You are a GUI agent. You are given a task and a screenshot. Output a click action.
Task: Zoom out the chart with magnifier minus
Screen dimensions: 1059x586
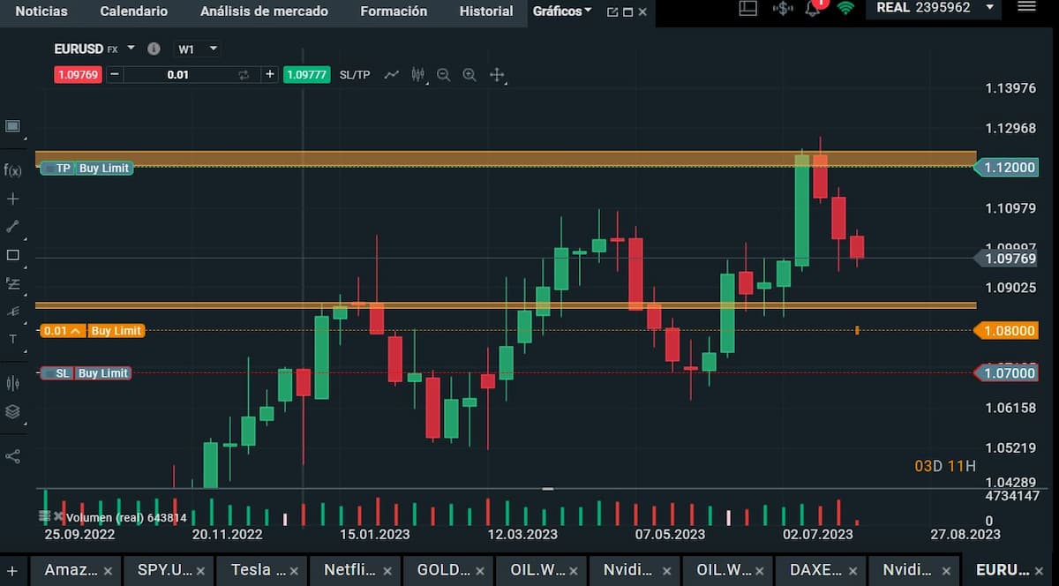click(444, 75)
